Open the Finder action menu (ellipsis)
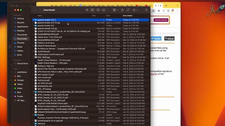Image resolution: width=225 pixels, height=126 pixels. pos(135,10)
